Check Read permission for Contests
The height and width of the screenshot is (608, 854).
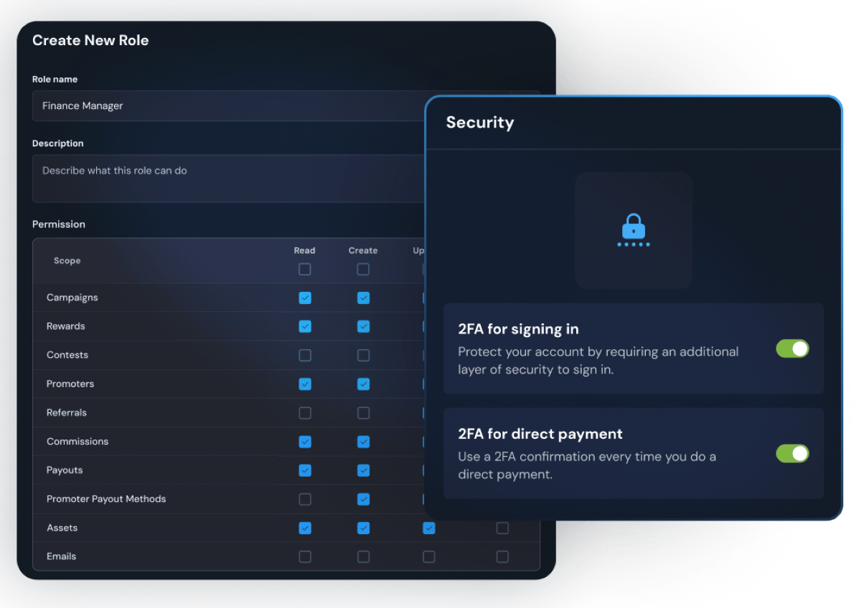coord(305,356)
